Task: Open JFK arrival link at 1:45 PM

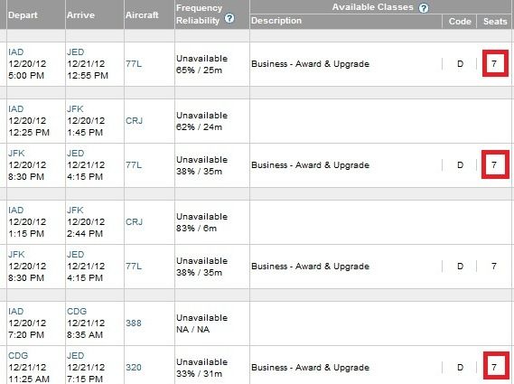Action: [x=75, y=108]
